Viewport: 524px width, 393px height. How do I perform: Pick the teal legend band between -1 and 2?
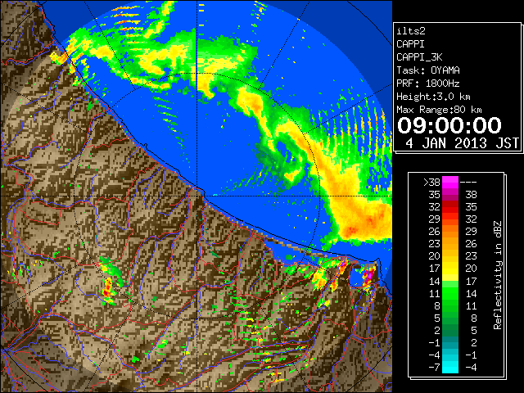(450, 342)
